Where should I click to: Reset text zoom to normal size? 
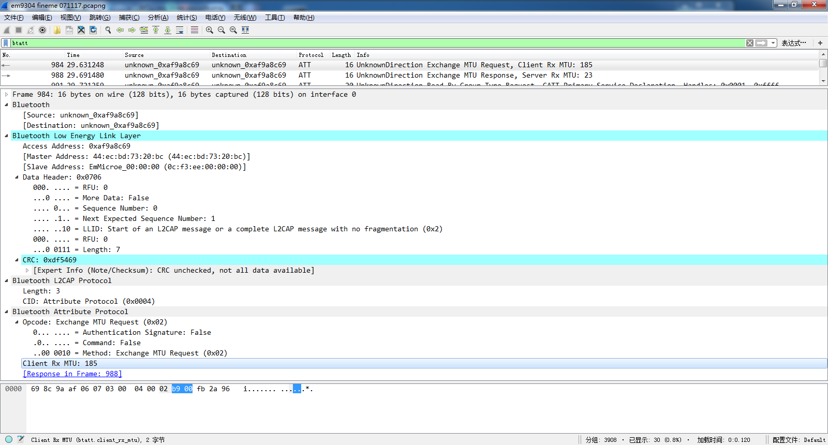[x=233, y=30]
